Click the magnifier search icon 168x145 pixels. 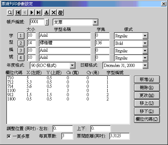click(x=10, y=13)
